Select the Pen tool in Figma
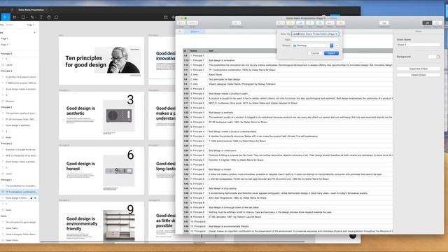The width and height of the screenshot is (448, 252). pos(33,17)
